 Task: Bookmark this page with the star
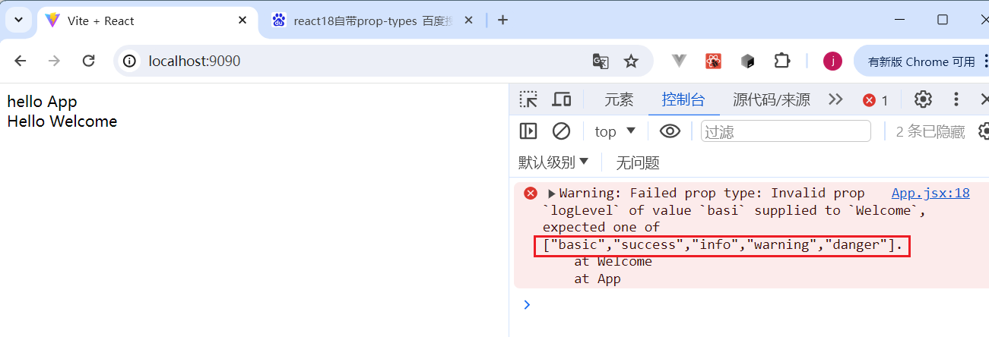[x=631, y=61]
